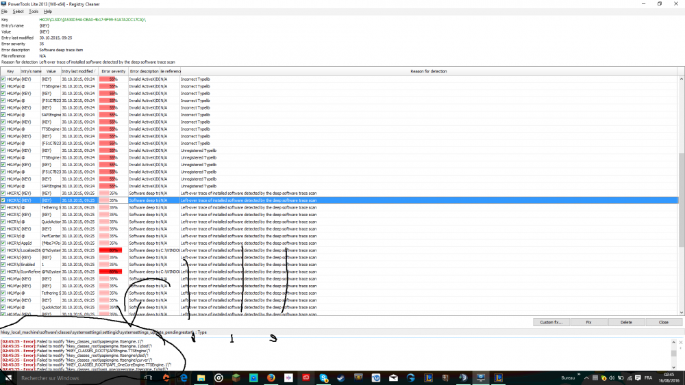Uncheck the LocalizedString entry row checkbox
The height and width of the screenshot is (385, 685).
click(x=3, y=250)
